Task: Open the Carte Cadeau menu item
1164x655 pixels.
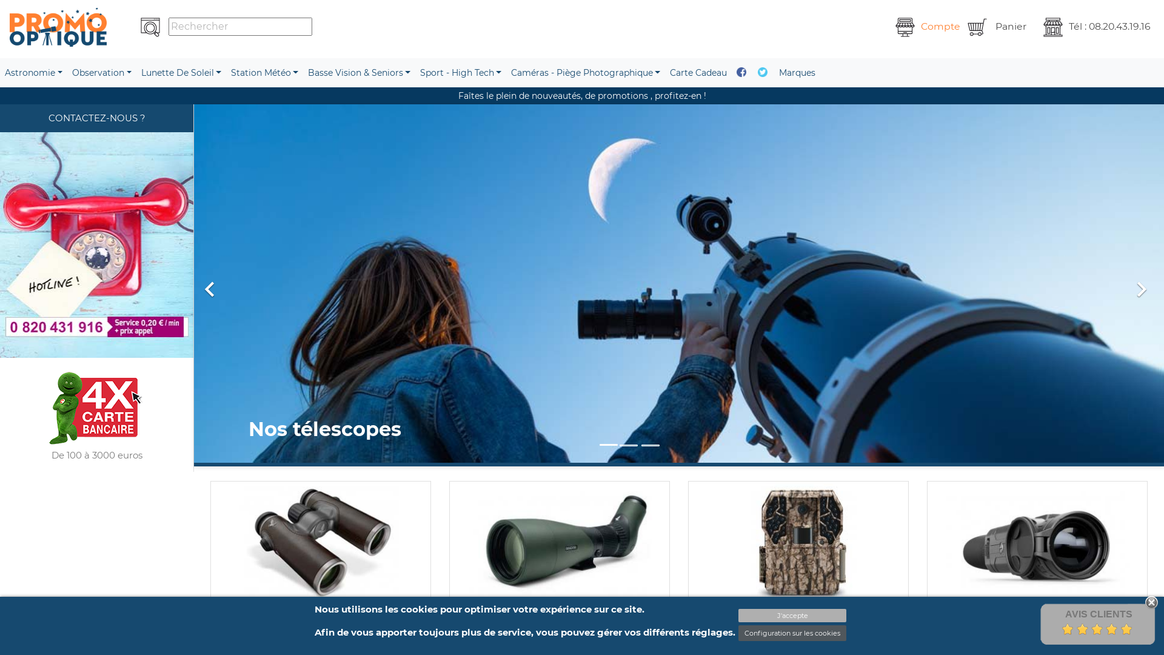Action: click(698, 73)
